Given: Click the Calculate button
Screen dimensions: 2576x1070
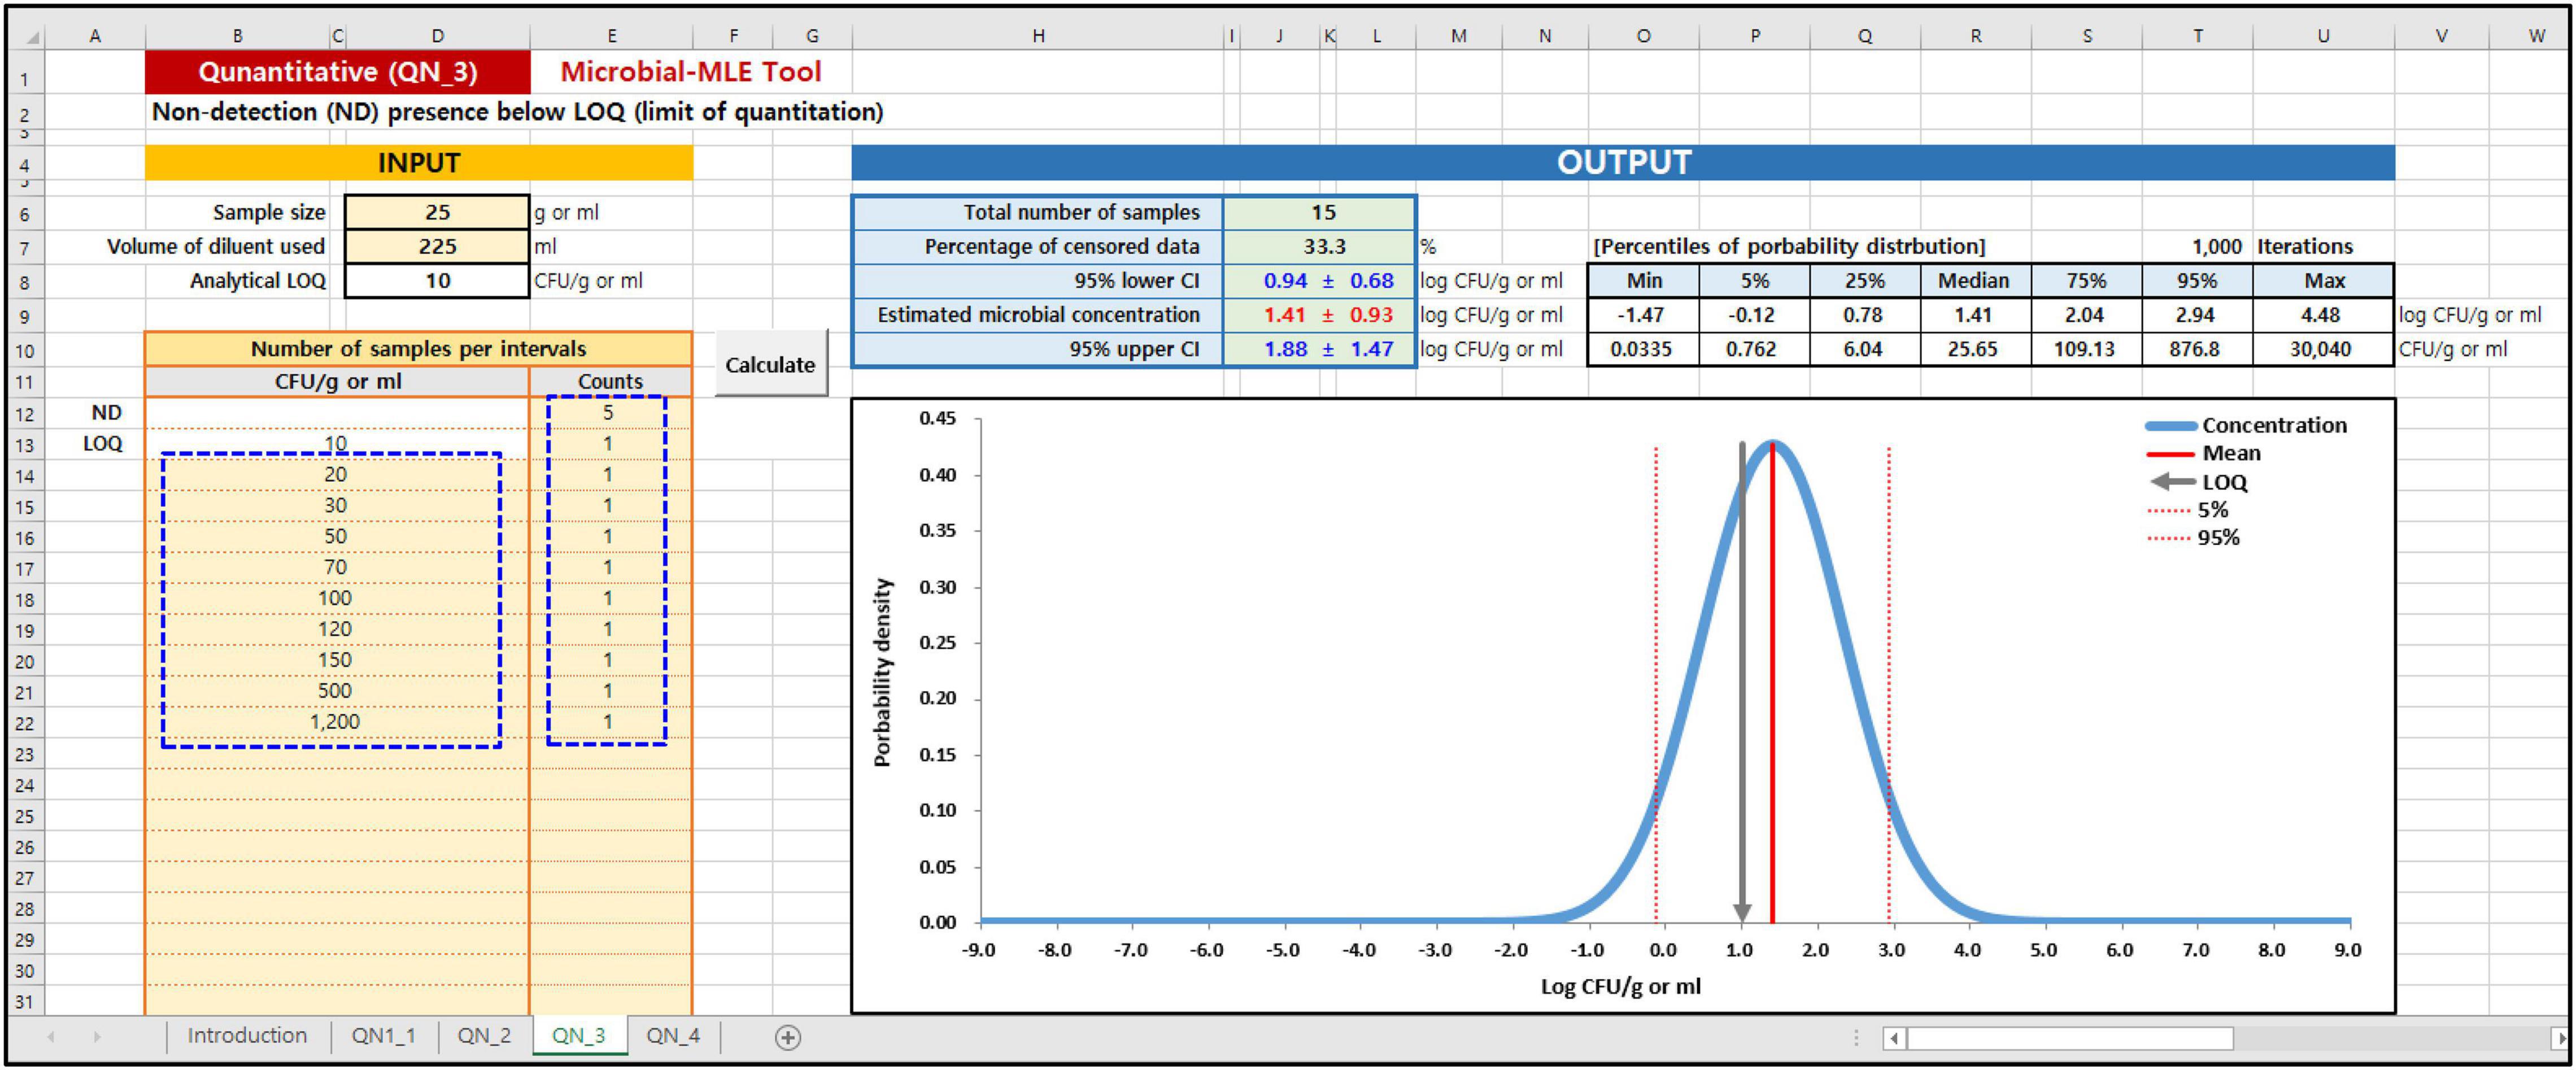Looking at the screenshot, I should (771, 365).
